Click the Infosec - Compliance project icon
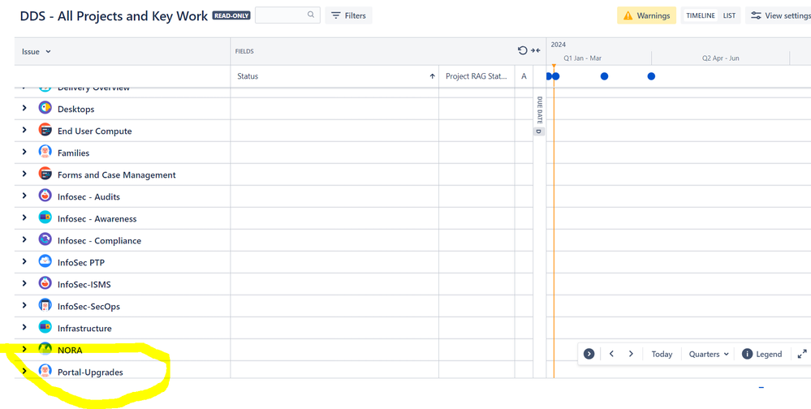 click(45, 240)
